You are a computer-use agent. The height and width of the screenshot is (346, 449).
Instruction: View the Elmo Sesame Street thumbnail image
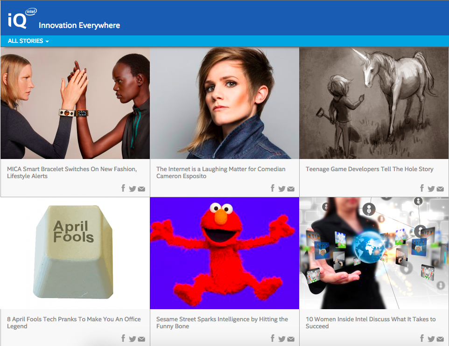coord(224,253)
